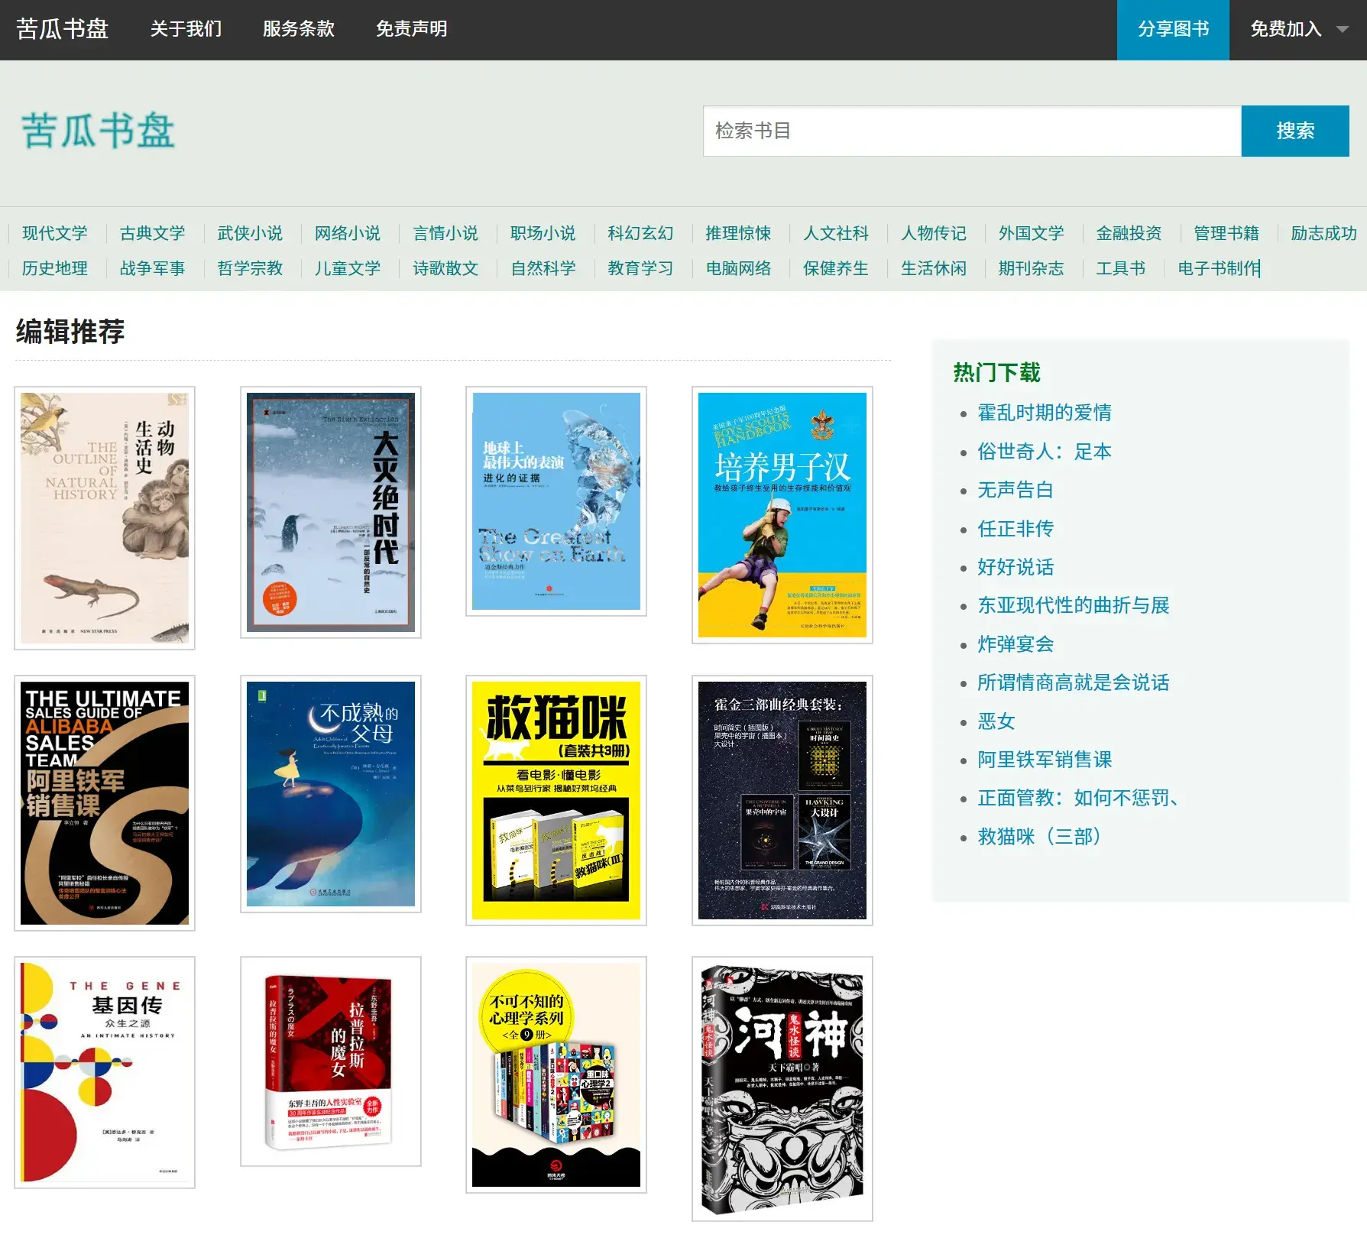View the 河神 book cover
The image size is (1367, 1238).
tap(782, 1088)
